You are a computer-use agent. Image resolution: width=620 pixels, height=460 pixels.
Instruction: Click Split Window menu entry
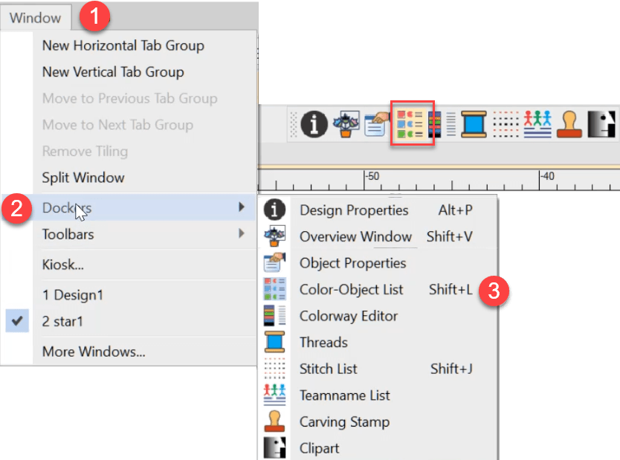pyautogui.click(x=83, y=178)
